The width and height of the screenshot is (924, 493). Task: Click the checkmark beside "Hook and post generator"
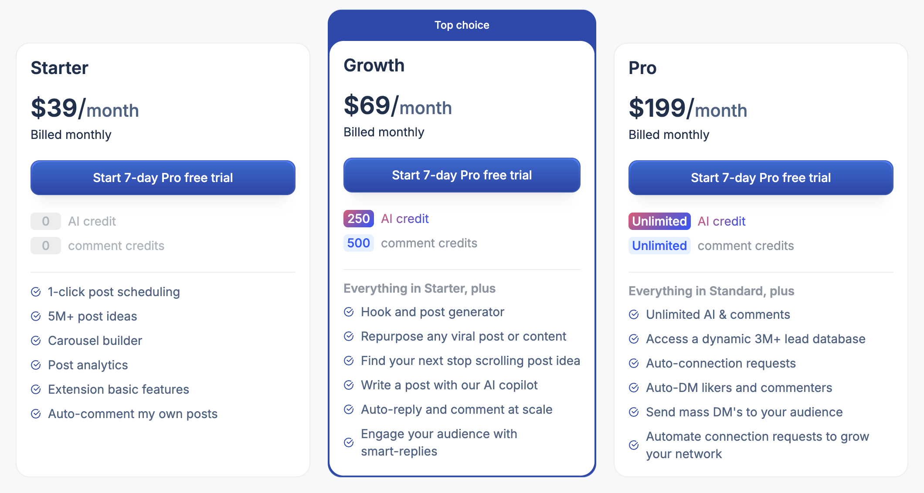coord(349,312)
